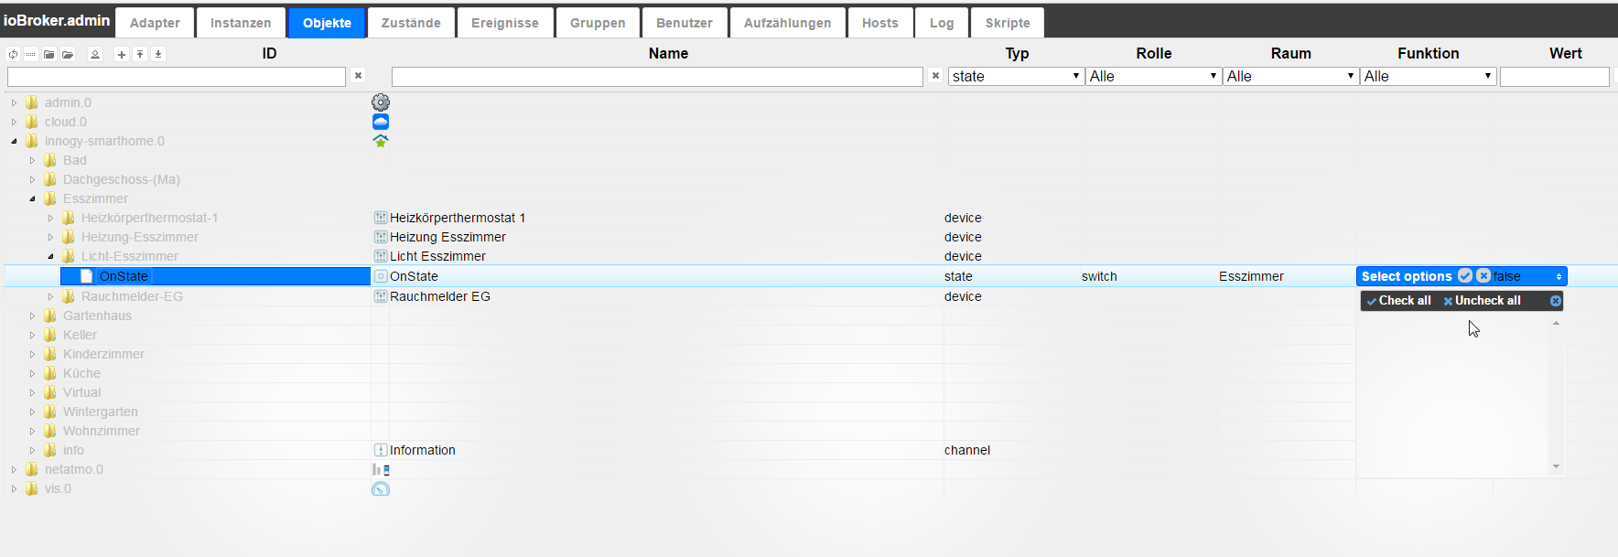The height and width of the screenshot is (557, 1618).
Task: Click device icon beside Licht Esszimmer name
Action: [381, 256]
